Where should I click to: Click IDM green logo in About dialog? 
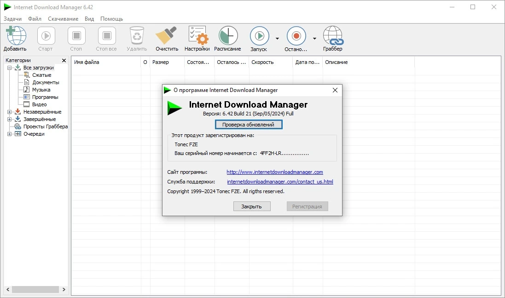(x=174, y=108)
